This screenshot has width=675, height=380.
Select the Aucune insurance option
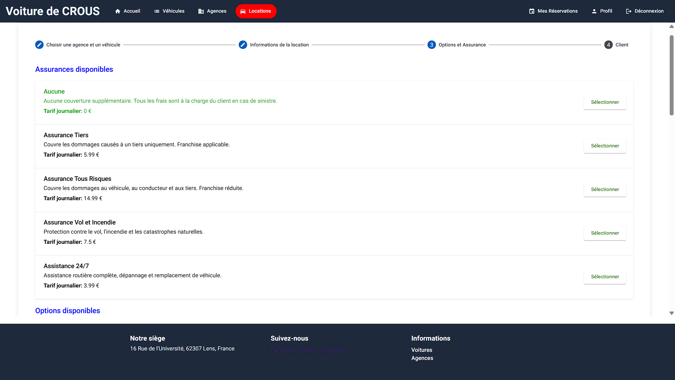pos(605,102)
